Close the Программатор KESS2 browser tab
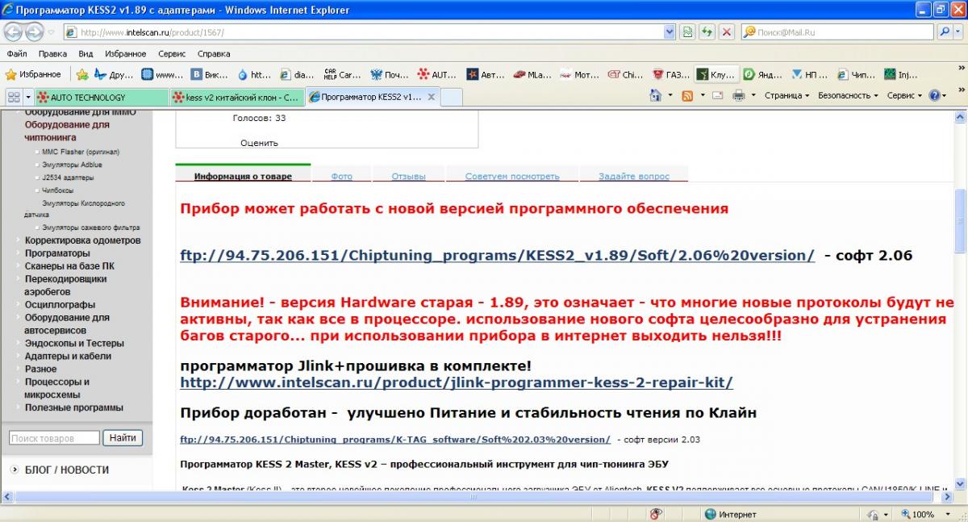 432,97
